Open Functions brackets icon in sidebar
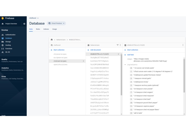This screenshot has width=186, height=132. (3, 49)
